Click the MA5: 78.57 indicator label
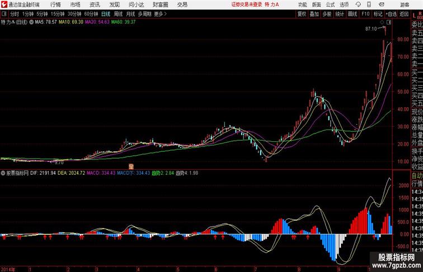 click(46, 22)
